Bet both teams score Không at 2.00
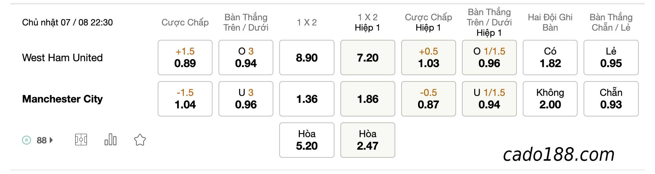 (550, 99)
